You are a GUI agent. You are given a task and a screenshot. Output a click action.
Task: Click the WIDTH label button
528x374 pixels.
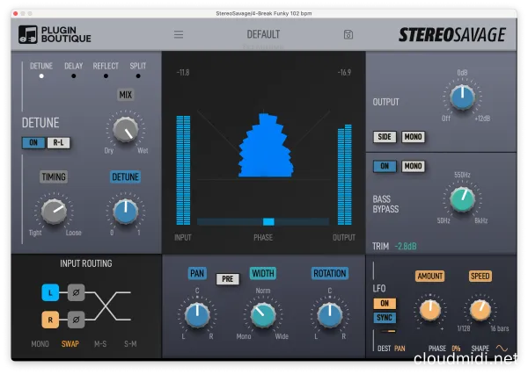click(263, 273)
